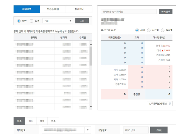Viewport: 189px width, 134px height.
Task: Open the 전체 dropdown list
Action: tap(70, 21)
